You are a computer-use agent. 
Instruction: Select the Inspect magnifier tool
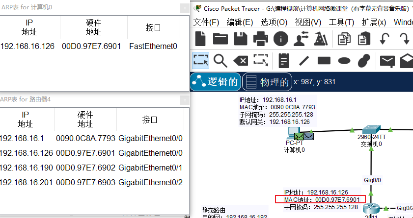tap(220, 61)
